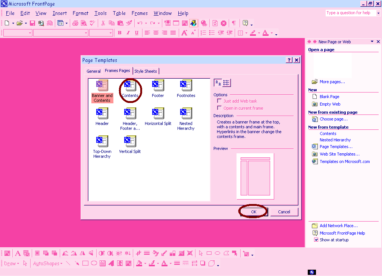Open the Web Site Templates link
This screenshot has height=276, width=382.
(x=339, y=154)
